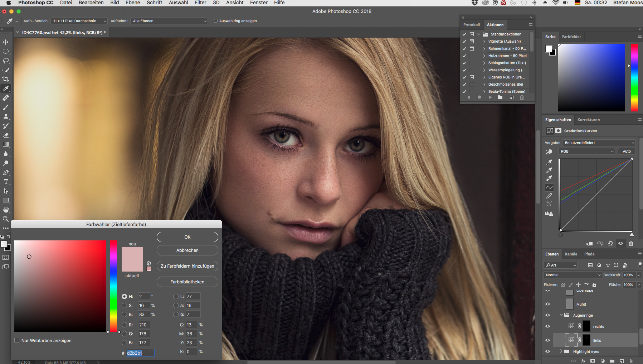Select the R red radio button

tap(124, 325)
